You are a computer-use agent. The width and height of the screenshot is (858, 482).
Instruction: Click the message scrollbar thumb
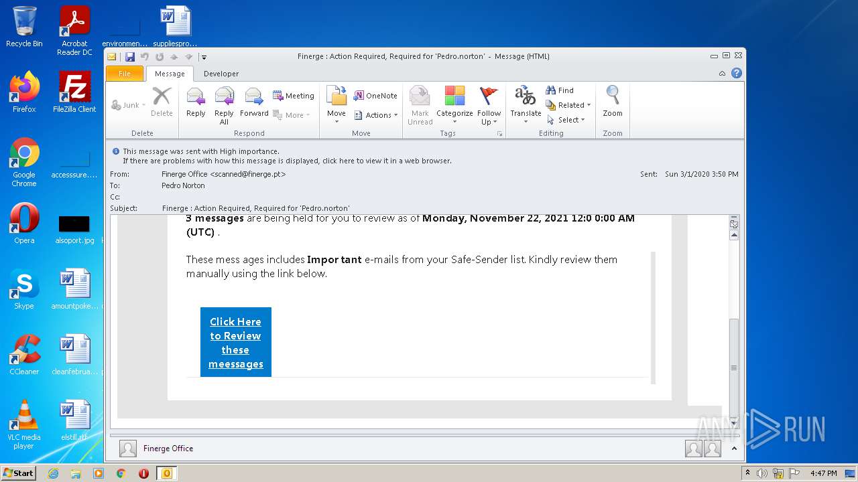pos(734,367)
